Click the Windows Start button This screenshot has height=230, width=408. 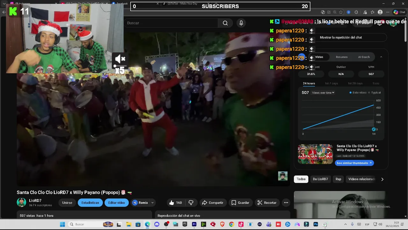coord(62,224)
